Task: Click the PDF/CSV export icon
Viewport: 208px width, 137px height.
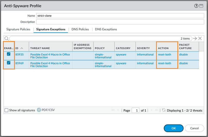Action: tap(39, 110)
